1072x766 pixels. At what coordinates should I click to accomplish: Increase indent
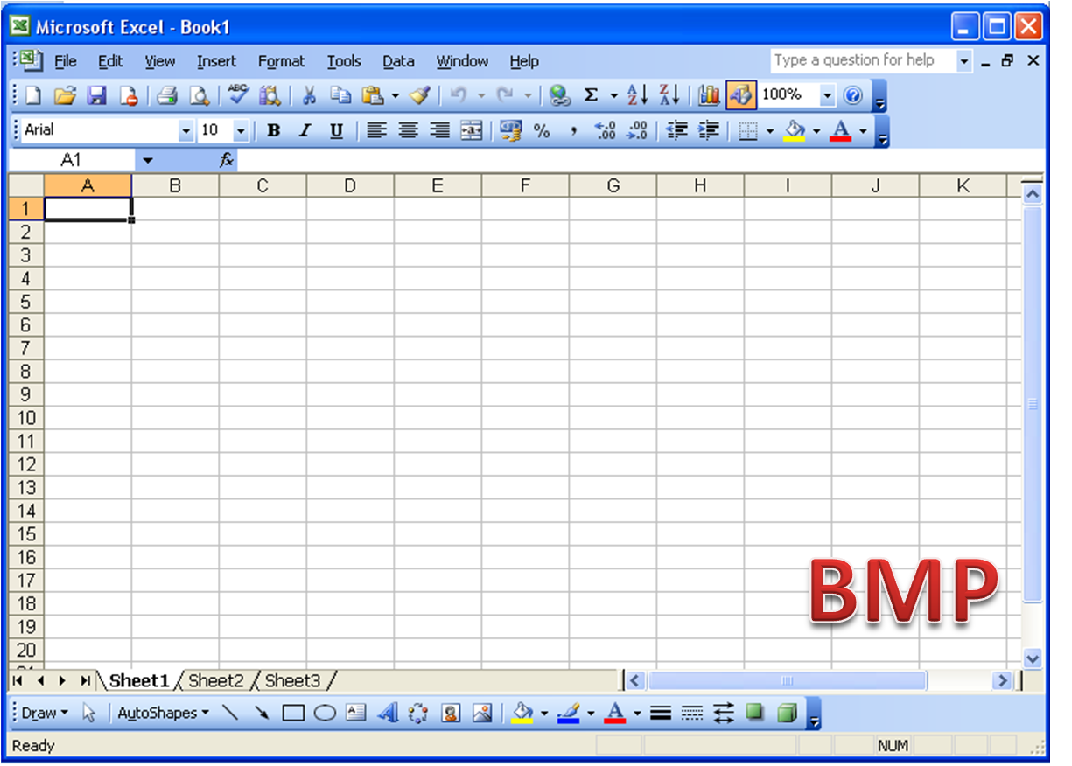pos(708,131)
